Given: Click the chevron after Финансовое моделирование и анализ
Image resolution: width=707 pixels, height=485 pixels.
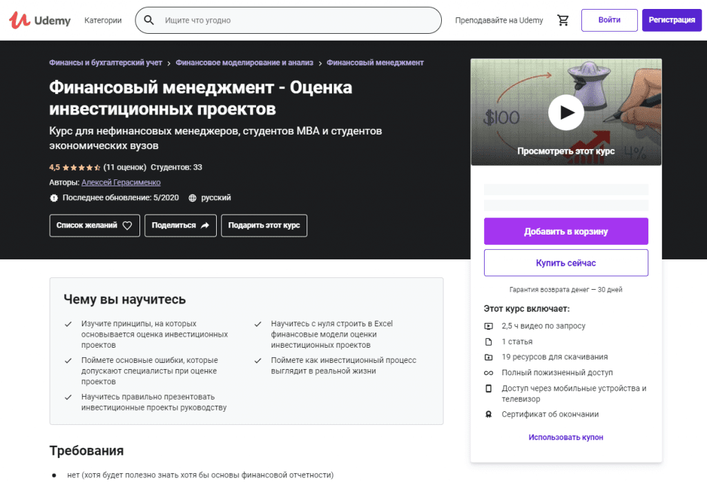Looking at the screenshot, I should (x=320, y=63).
